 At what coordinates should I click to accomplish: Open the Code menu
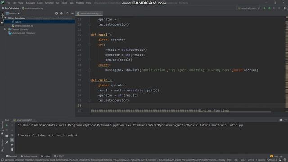[40, 3]
